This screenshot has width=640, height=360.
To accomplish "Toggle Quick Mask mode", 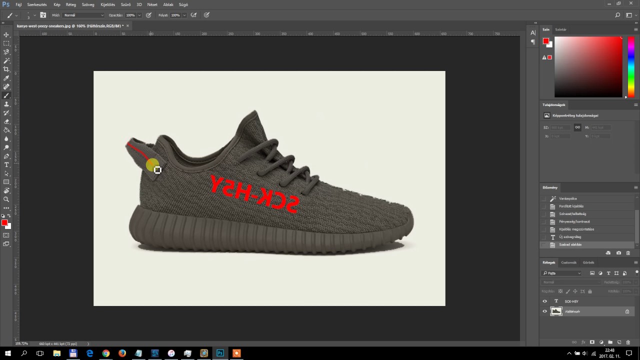I will pyautogui.click(x=6, y=235).
